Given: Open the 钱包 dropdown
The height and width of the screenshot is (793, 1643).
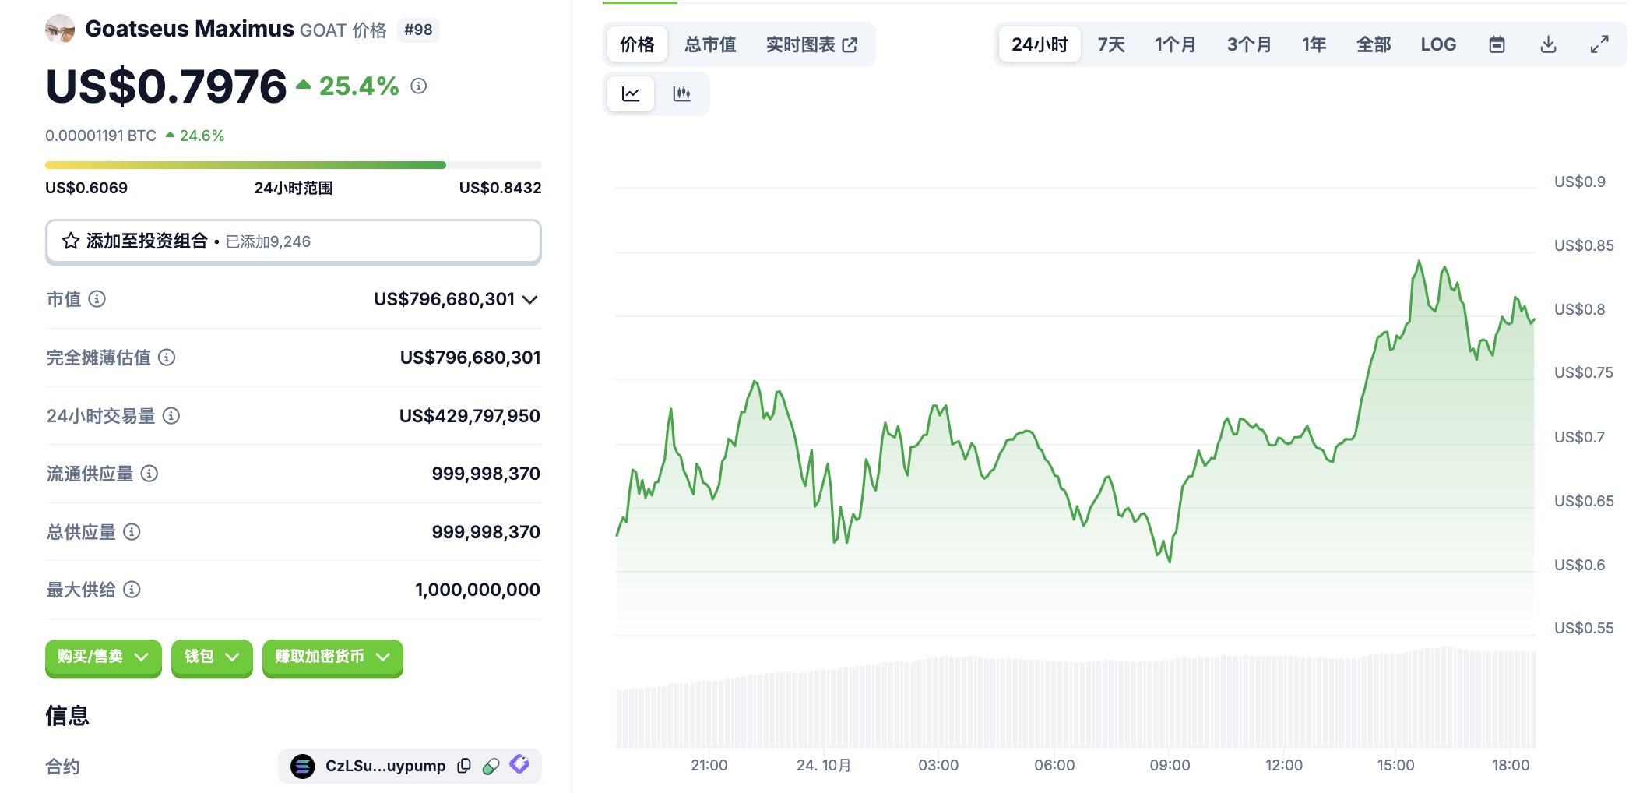Looking at the screenshot, I should click(x=211, y=657).
